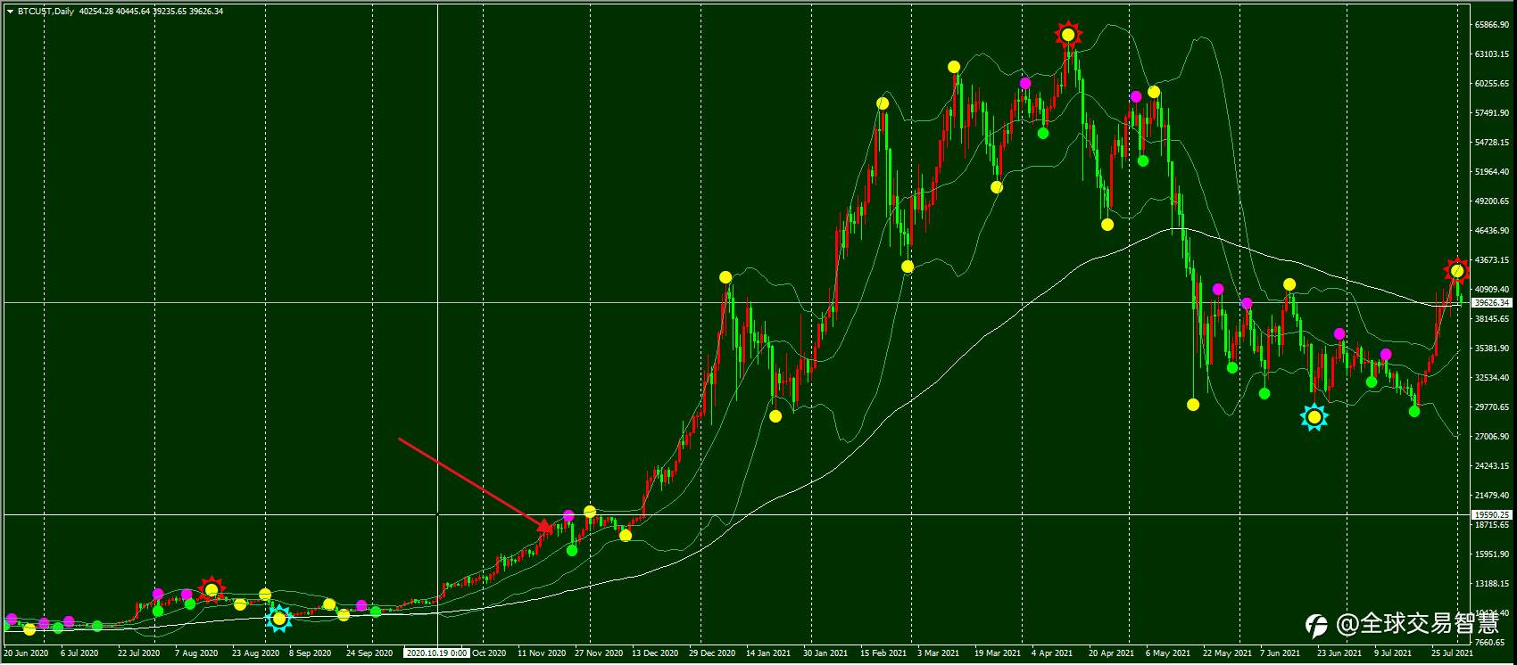Click the 43673.15 price level label
Viewport: 1517px width, 665px height.
1491,260
